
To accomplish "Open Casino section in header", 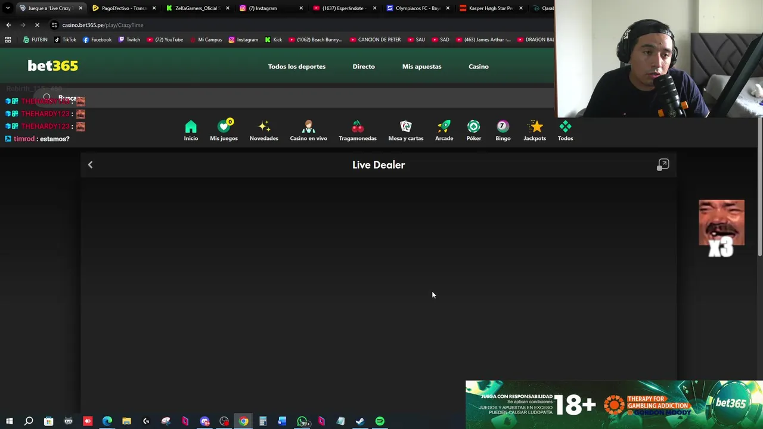I will (479, 67).
